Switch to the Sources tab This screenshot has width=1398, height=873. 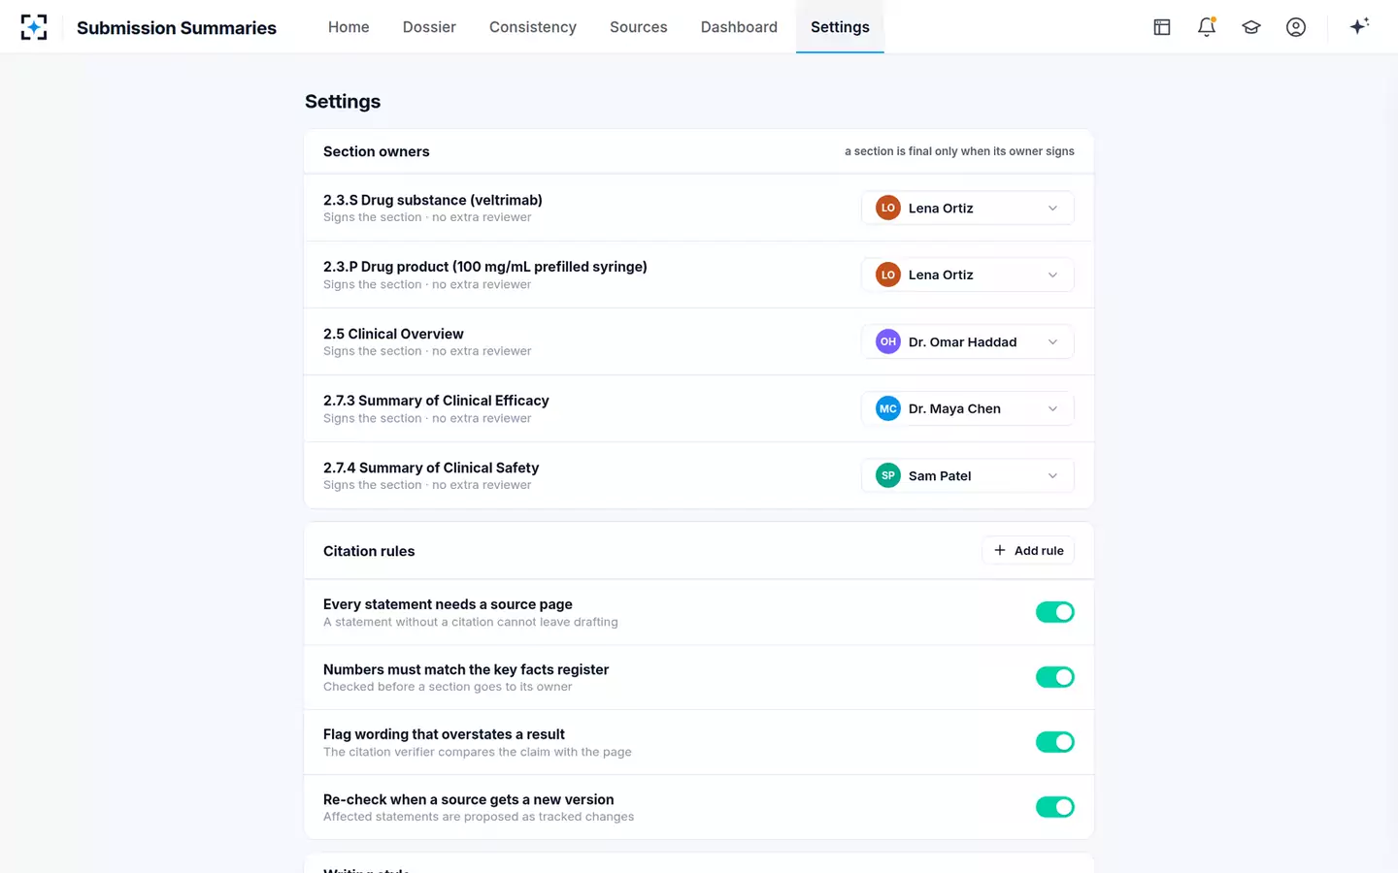point(639,27)
